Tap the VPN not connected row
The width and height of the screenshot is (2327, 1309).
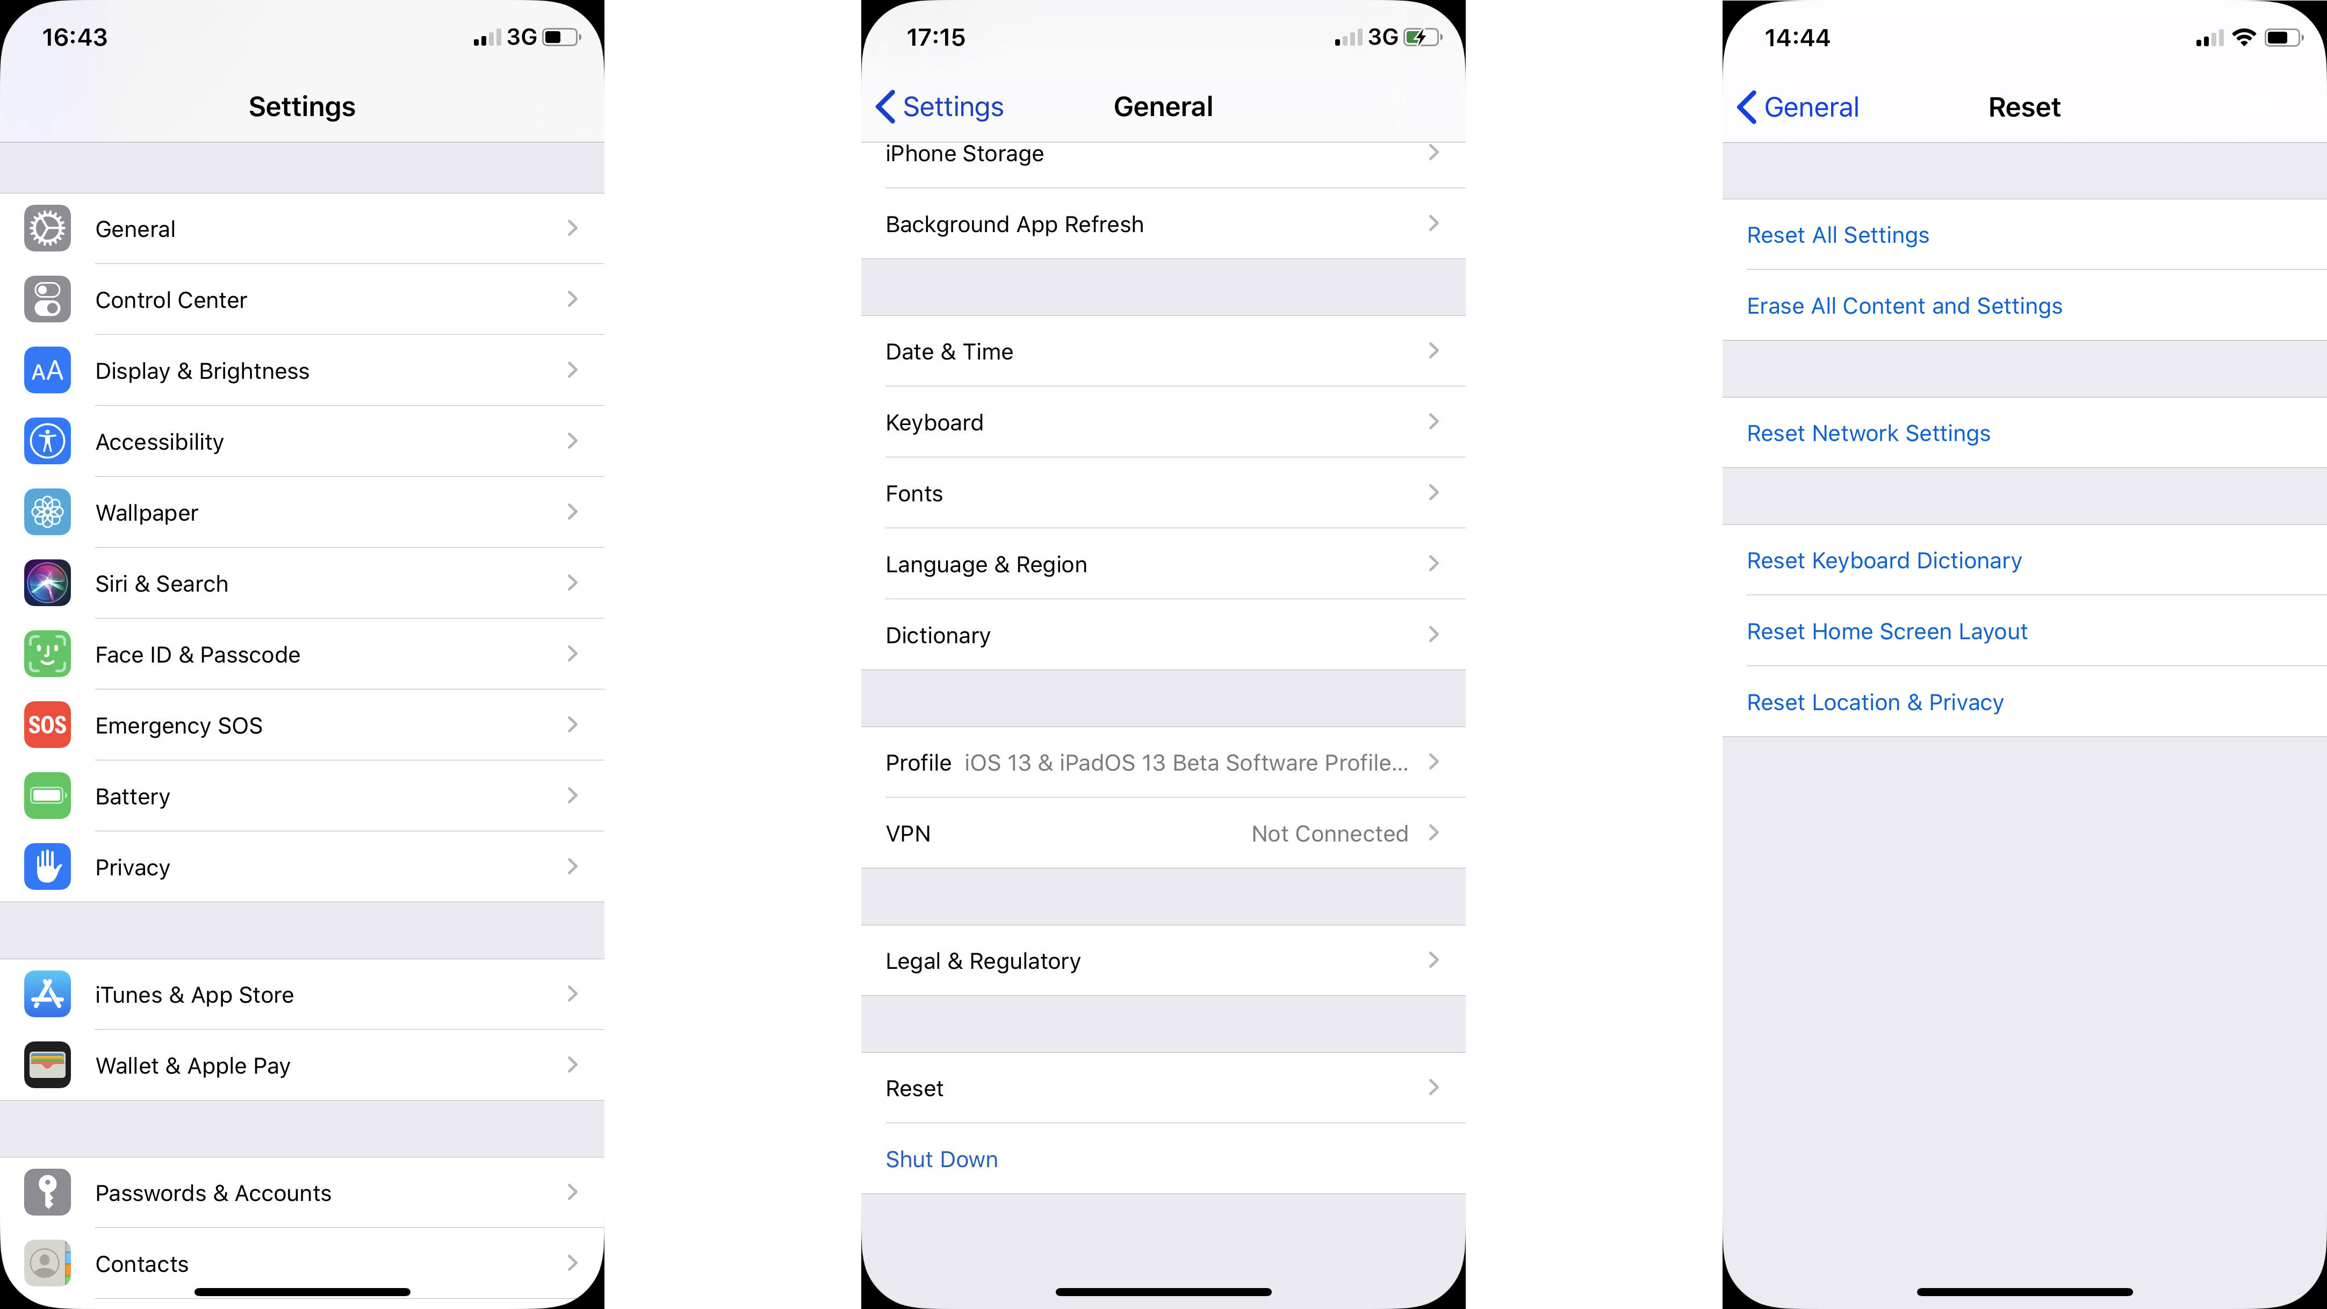click(x=1162, y=833)
